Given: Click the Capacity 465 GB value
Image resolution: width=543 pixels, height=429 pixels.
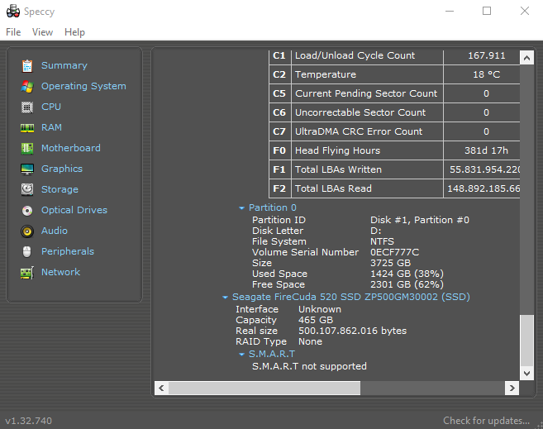Looking at the screenshot, I should [316, 320].
